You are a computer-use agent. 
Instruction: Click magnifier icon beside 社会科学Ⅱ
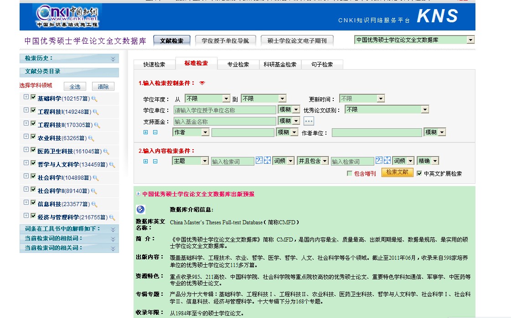coord(94,191)
